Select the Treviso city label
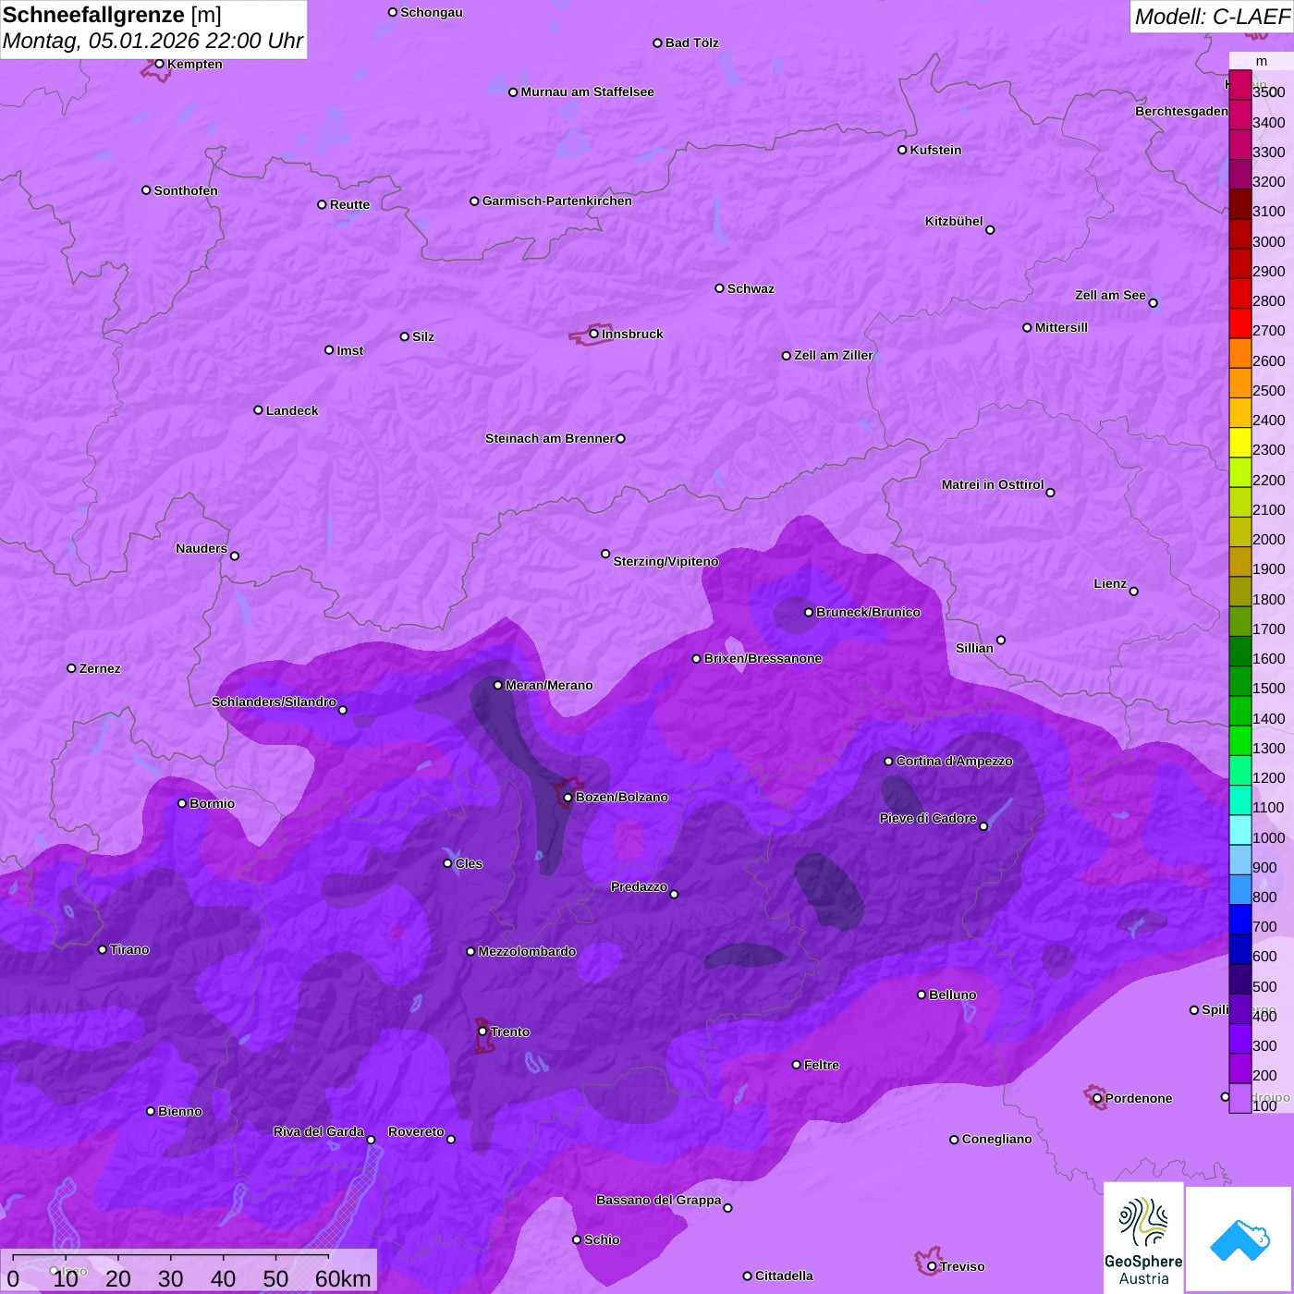This screenshot has width=1294, height=1294. pos(961,1266)
